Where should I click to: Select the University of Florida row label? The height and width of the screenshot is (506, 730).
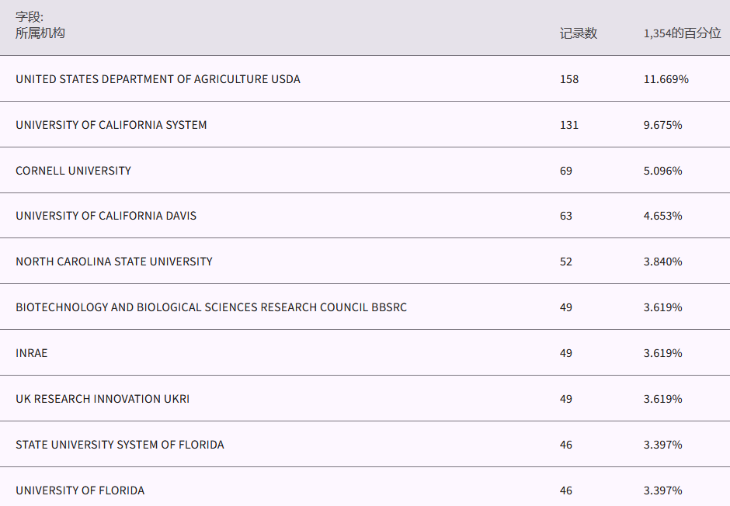pos(80,490)
